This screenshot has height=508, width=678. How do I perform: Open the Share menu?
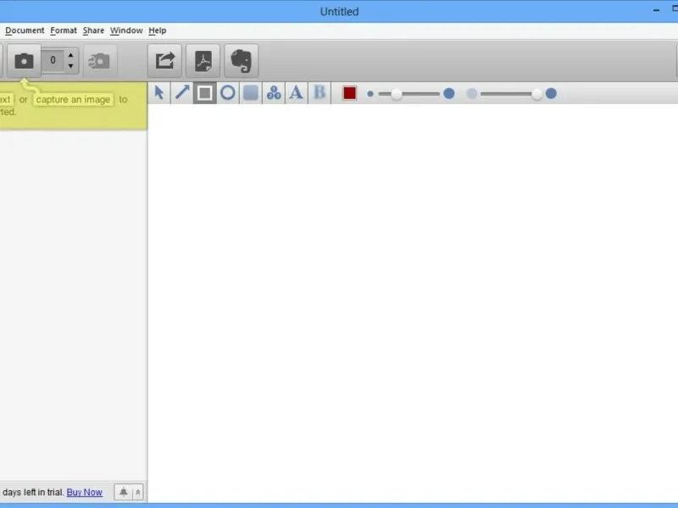[x=93, y=30]
